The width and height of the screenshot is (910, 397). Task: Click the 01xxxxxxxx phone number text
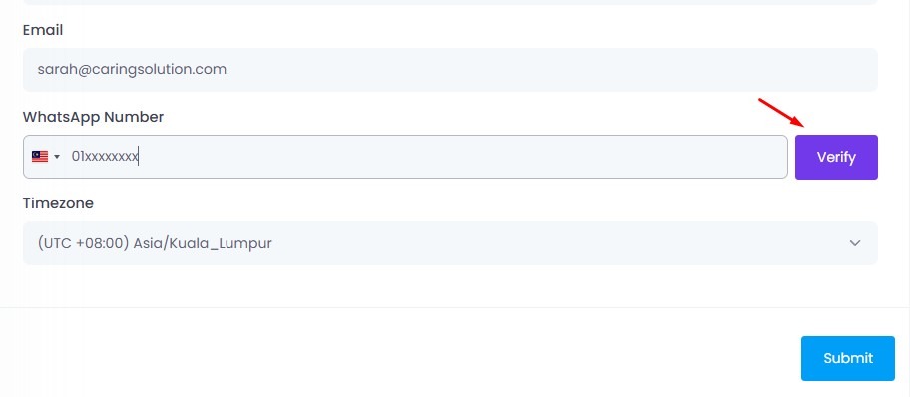(x=105, y=157)
